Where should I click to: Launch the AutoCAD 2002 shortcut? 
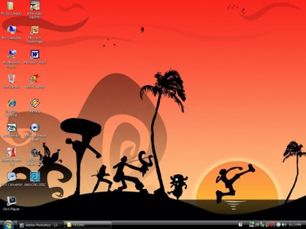click(x=35, y=179)
